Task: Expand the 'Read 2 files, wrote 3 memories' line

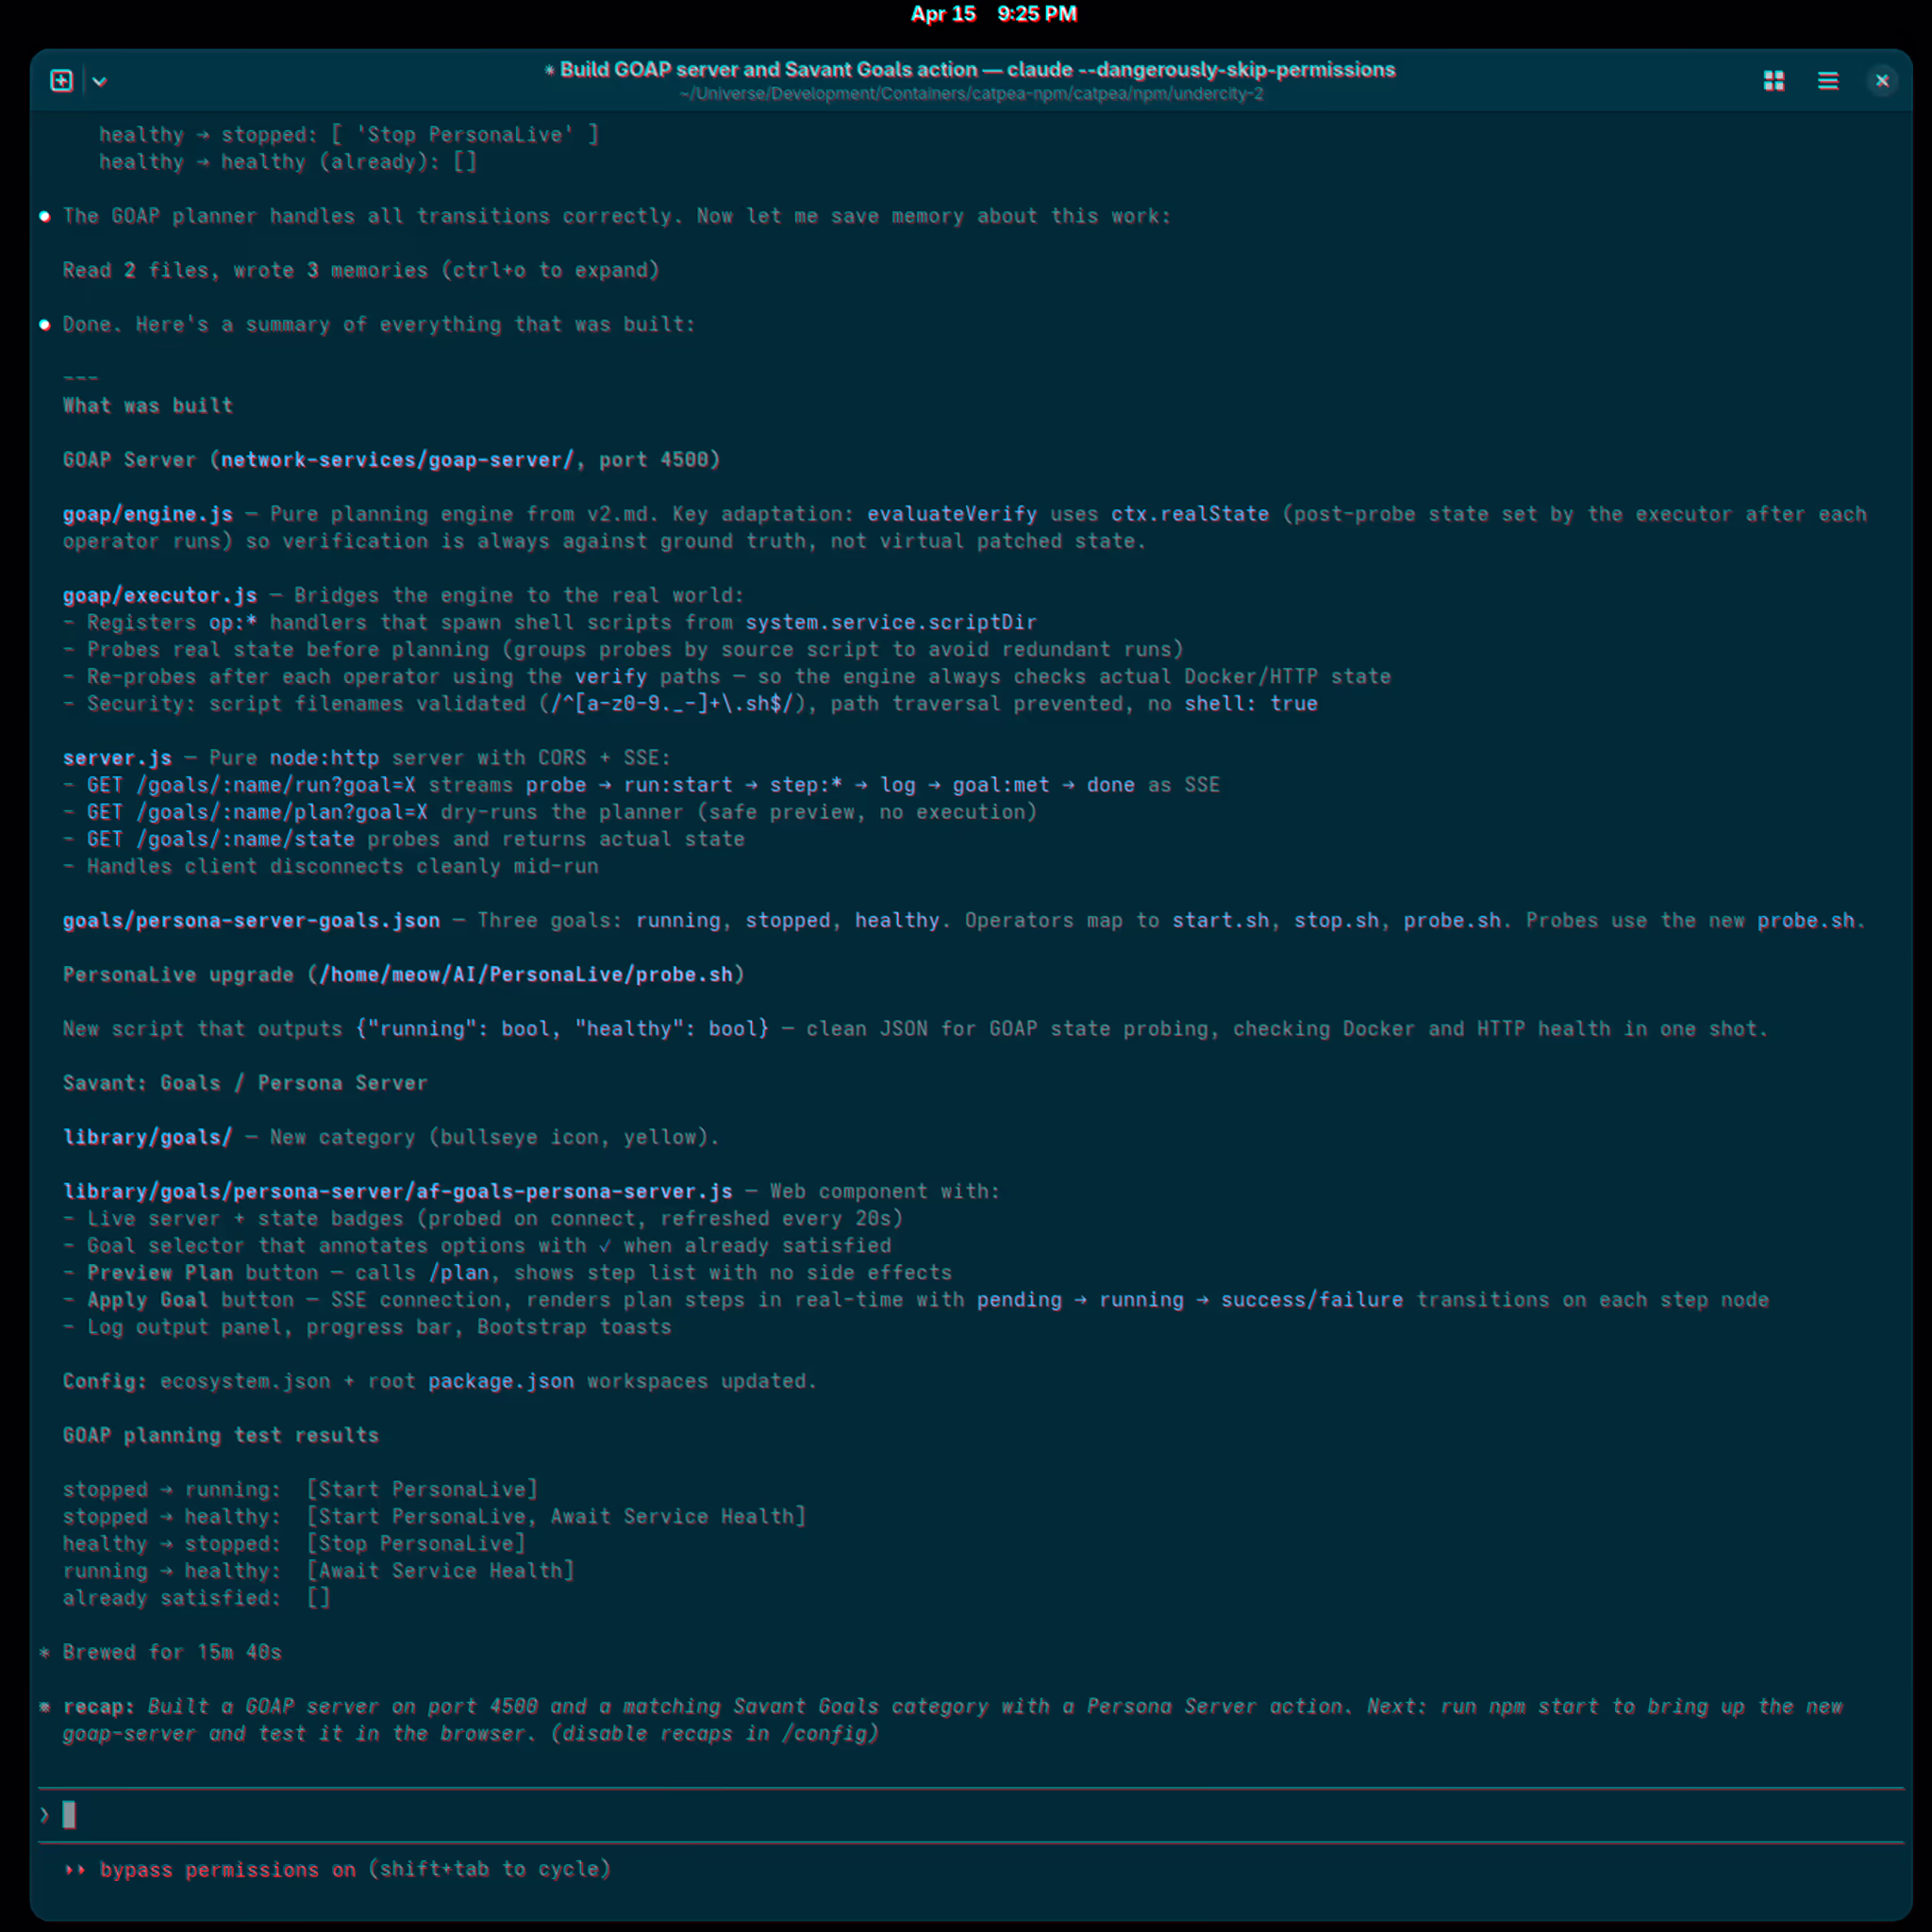Action: point(360,270)
